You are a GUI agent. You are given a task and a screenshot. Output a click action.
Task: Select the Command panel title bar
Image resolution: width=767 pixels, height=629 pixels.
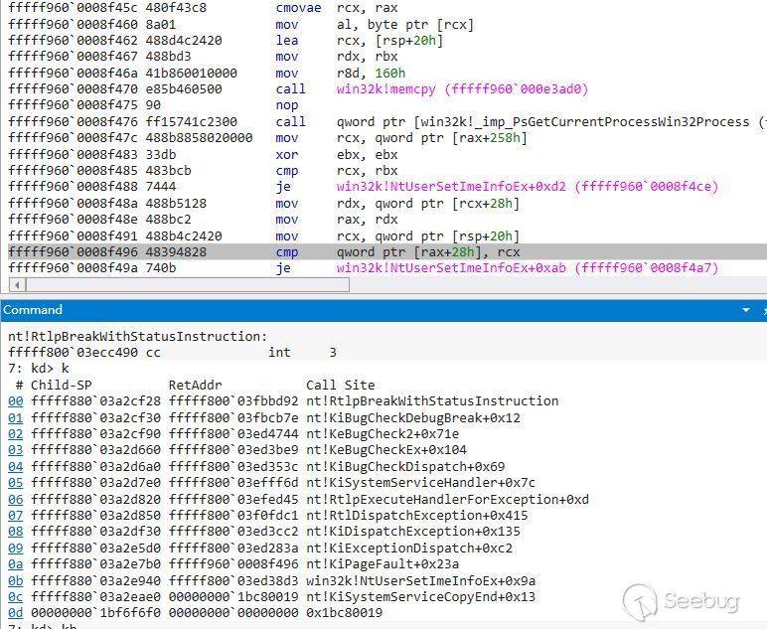[x=383, y=310]
